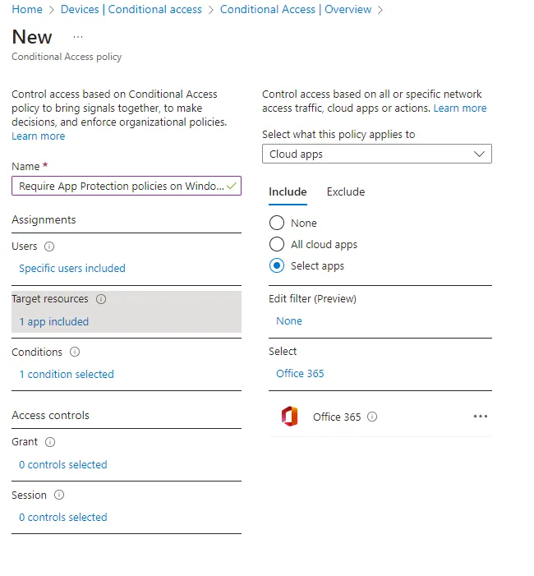Click the info icon beside Office 365

372,417
